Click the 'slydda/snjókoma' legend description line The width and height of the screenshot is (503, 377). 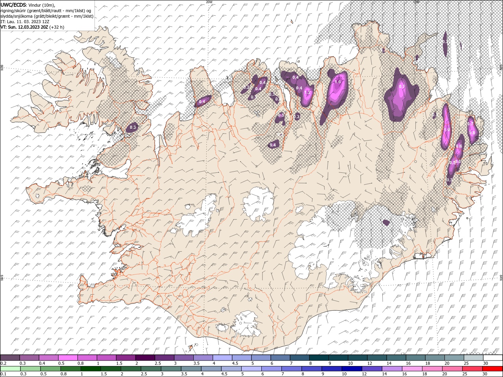tap(47, 16)
